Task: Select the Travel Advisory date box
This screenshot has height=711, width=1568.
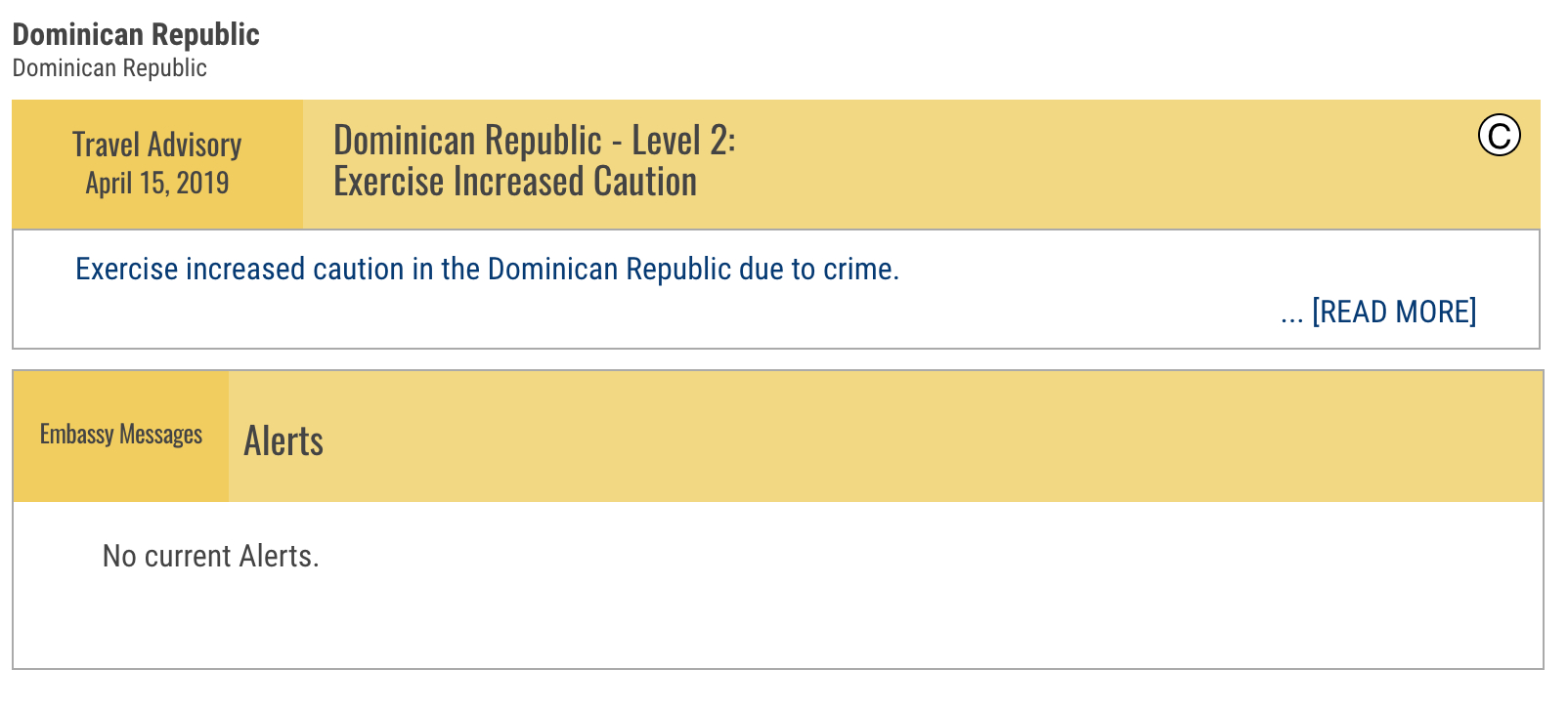Action: pos(157,164)
